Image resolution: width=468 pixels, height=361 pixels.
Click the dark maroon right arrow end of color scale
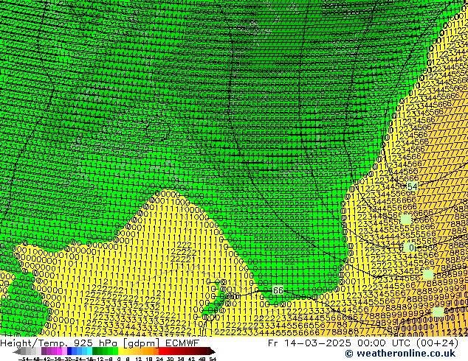(x=213, y=351)
